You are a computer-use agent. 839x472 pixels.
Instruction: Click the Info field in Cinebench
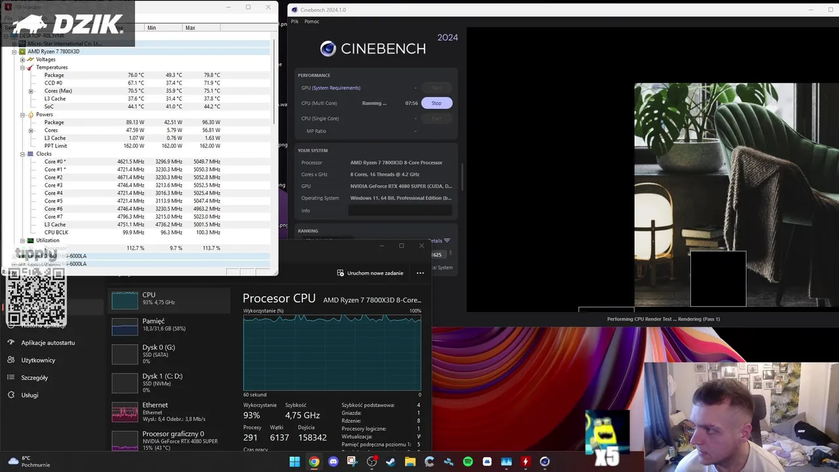coord(400,210)
